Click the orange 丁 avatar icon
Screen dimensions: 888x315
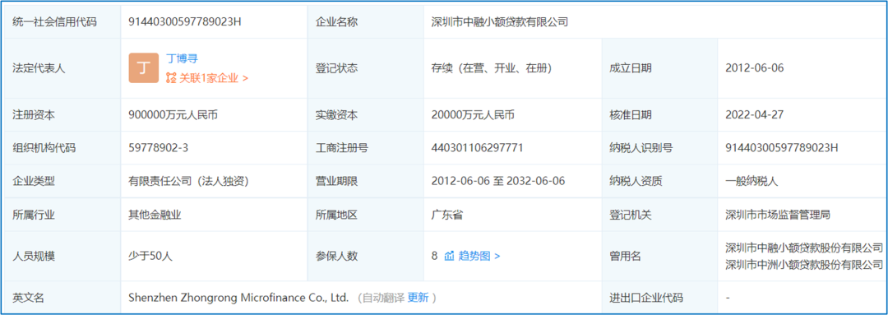(144, 68)
